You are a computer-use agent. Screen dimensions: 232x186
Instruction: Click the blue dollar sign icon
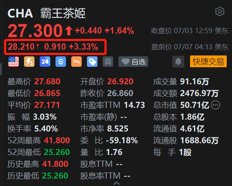click(x=61, y=62)
